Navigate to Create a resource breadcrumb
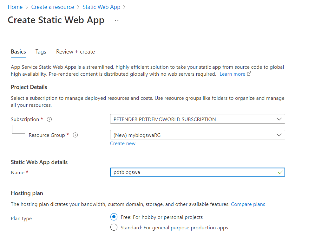This screenshot has width=315, height=236. 53,7
